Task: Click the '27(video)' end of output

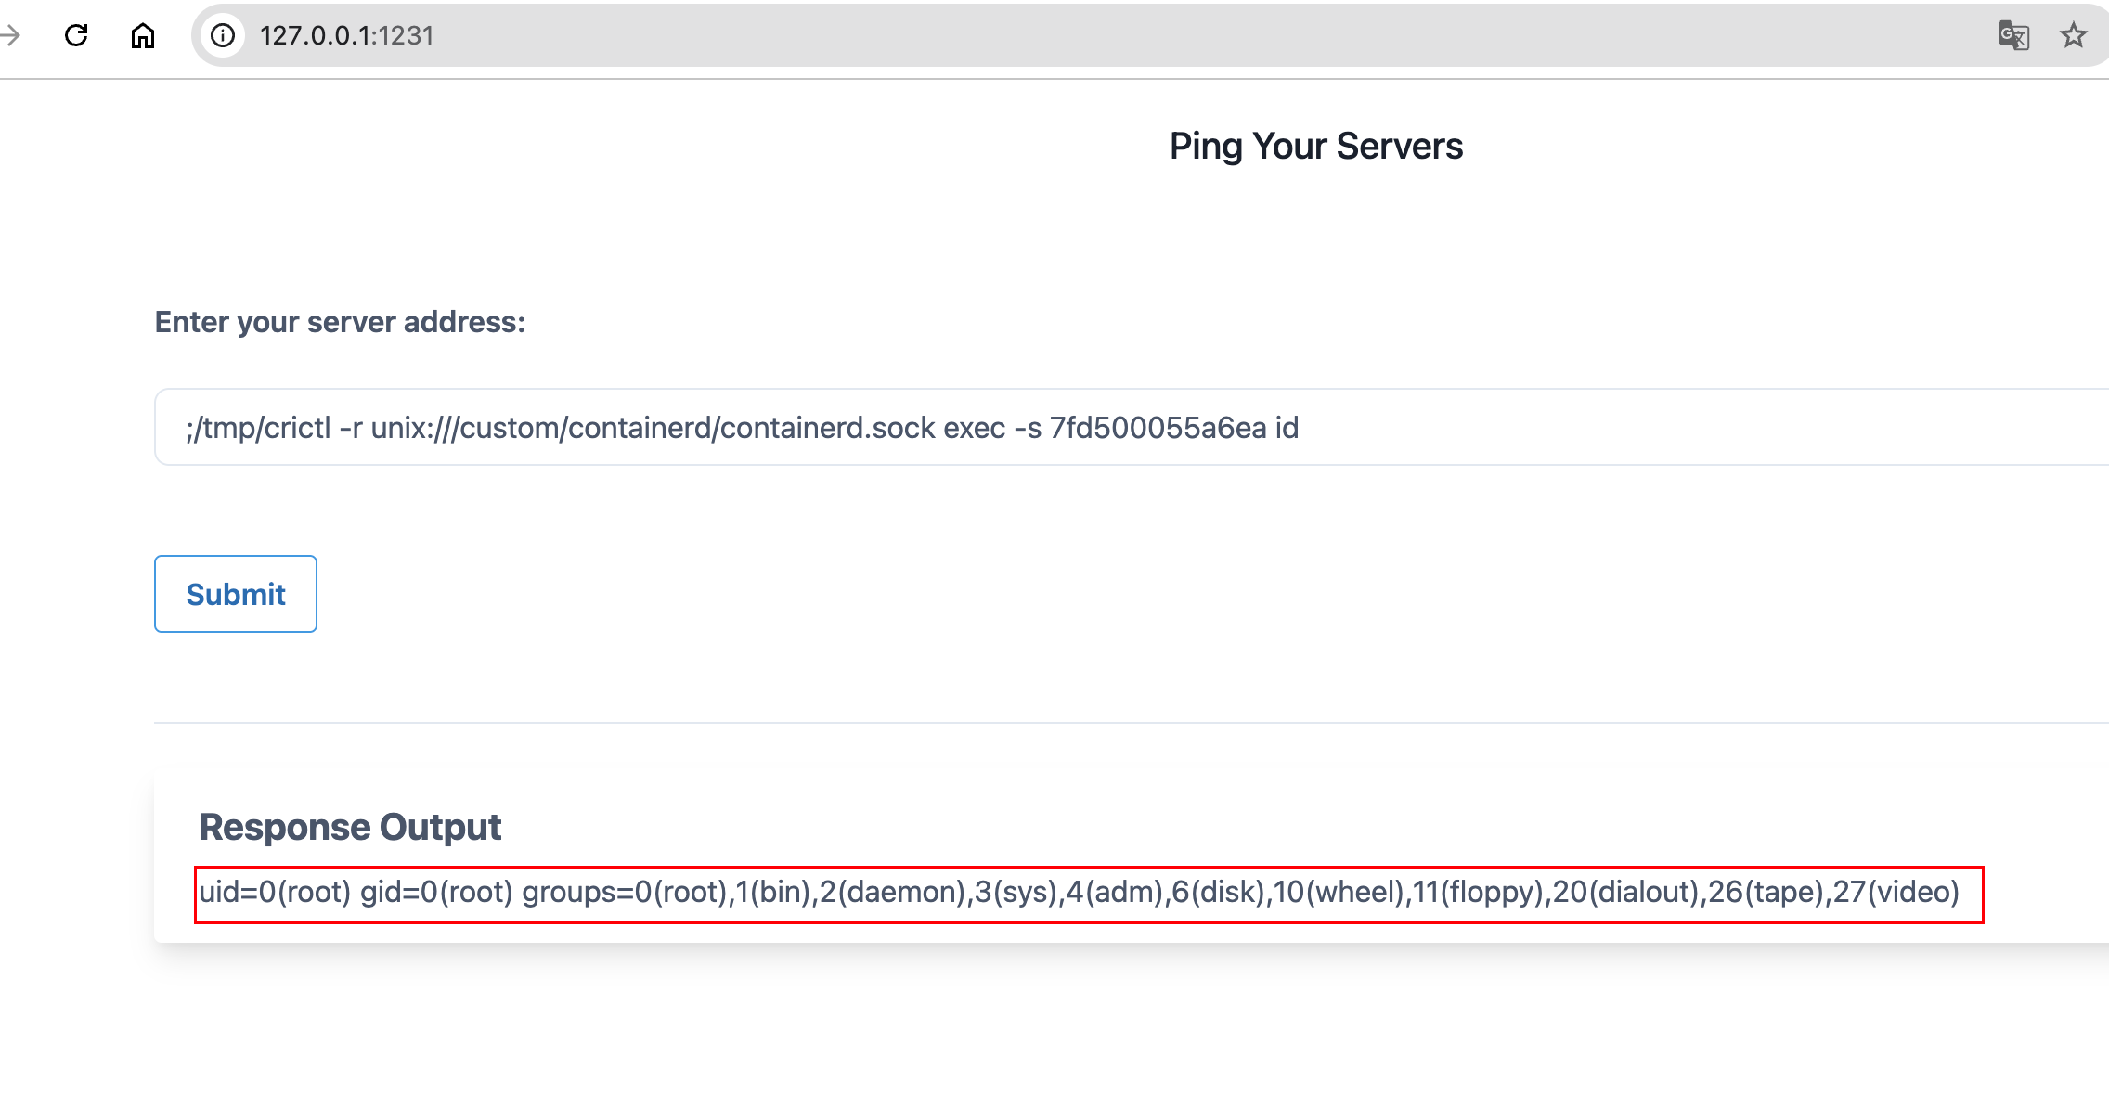Action: point(1896,892)
